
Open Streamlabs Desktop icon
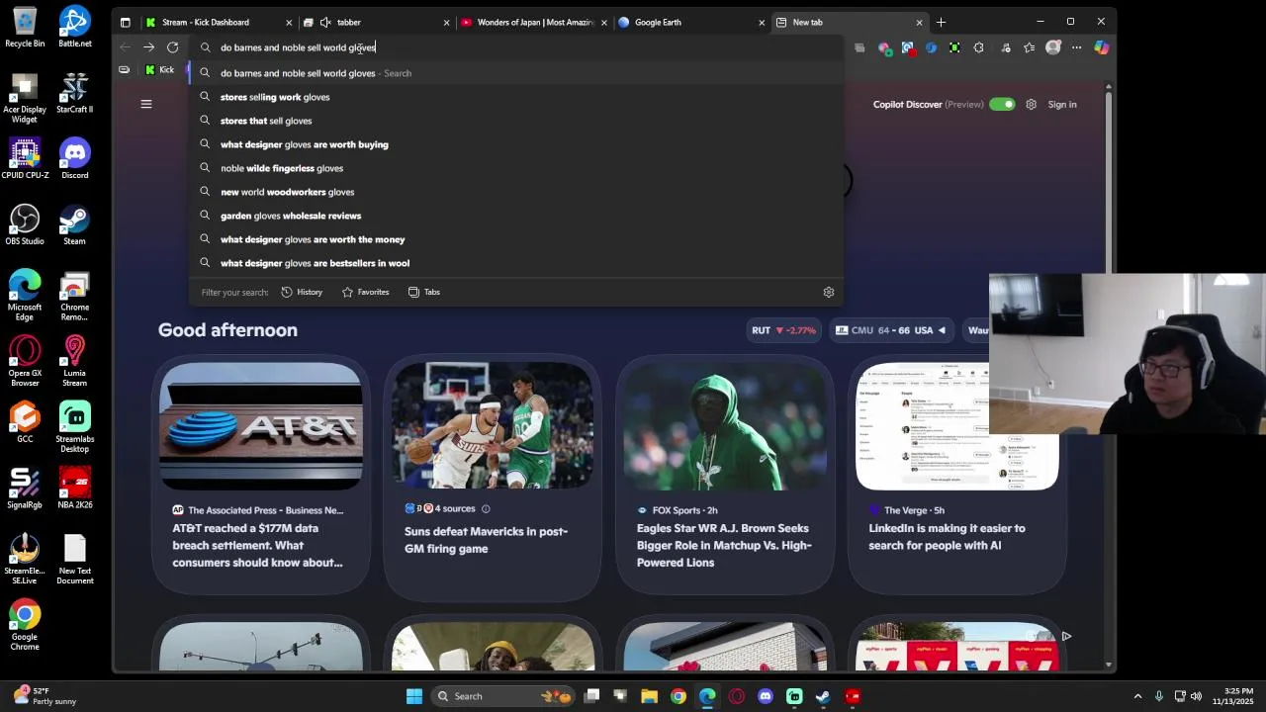click(74, 427)
